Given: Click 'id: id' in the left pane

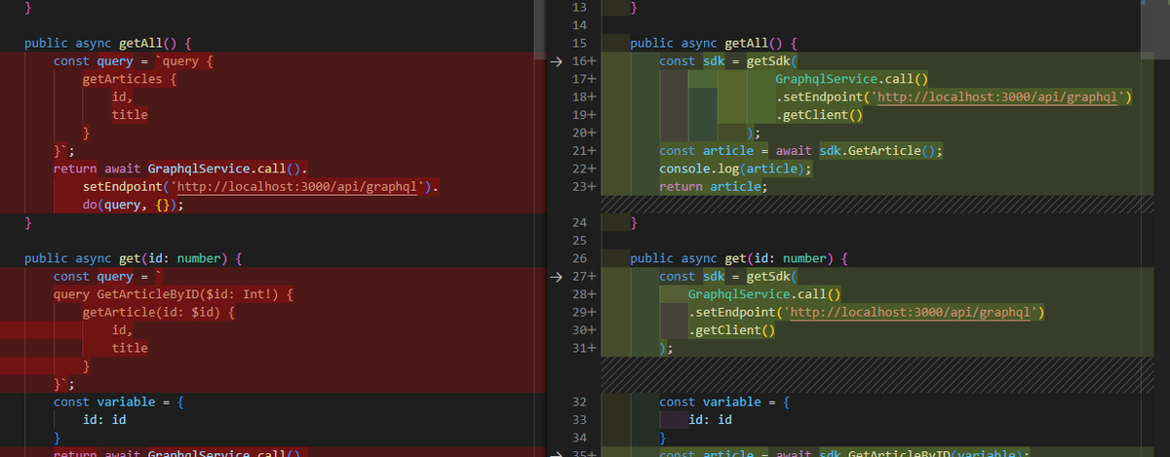Looking at the screenshot, I should 103,420.
